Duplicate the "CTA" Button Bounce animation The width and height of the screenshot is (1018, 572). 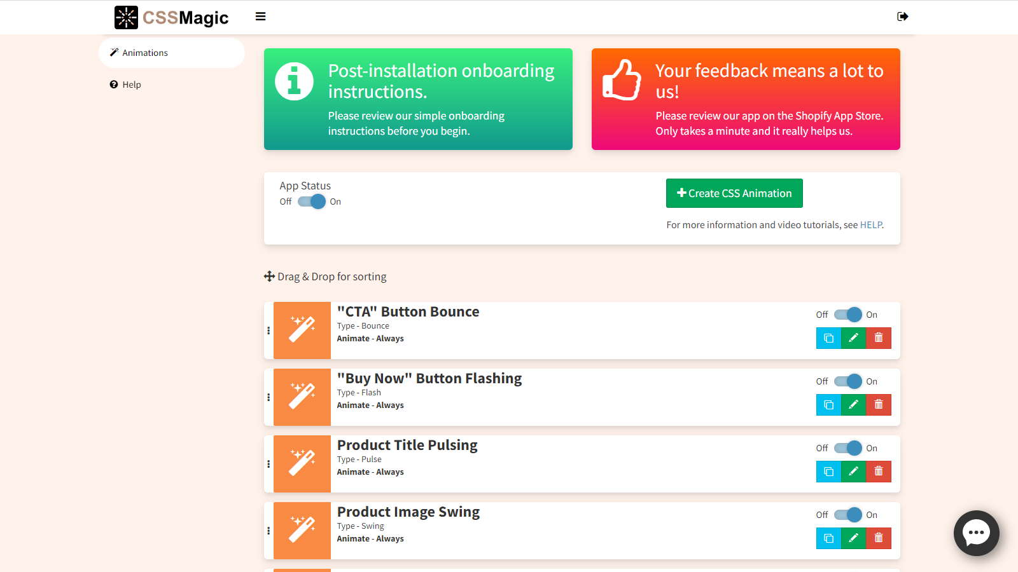(x=828, y=338)
